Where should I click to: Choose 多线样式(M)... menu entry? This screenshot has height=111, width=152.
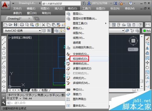coord(87,83)
